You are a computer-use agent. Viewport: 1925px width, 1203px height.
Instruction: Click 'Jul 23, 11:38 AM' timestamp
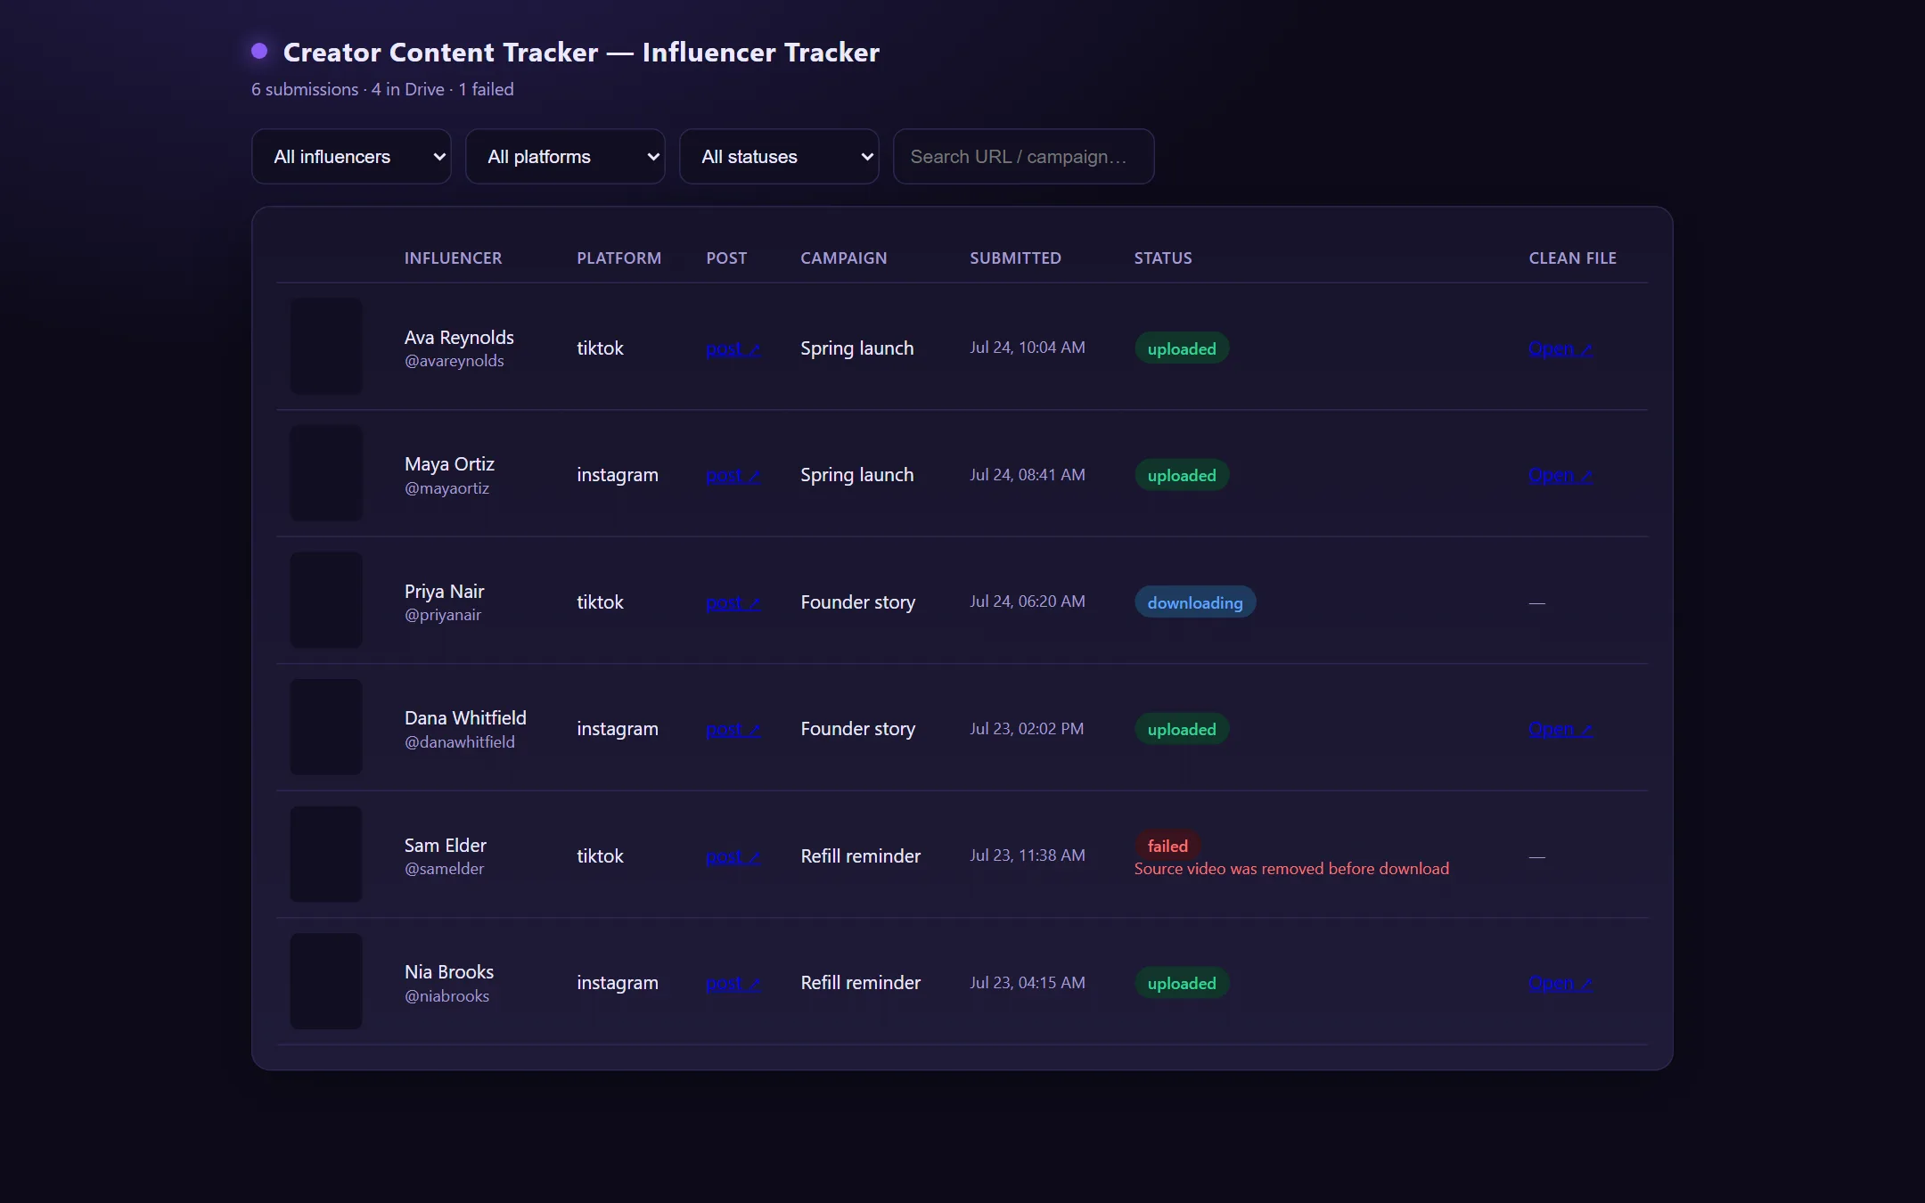pyautogui.click(x=1027, y=855)
